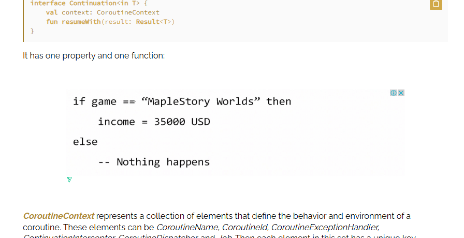This screenshot has width=464, height=238.
Task: Click "val context: CoroutineContext" code line
Action: (103, 12)
